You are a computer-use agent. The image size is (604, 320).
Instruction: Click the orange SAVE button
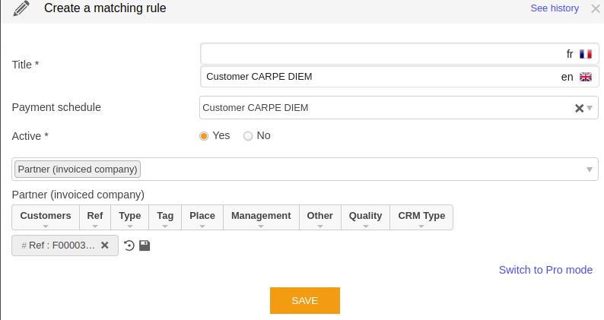(x=304, y=300)
